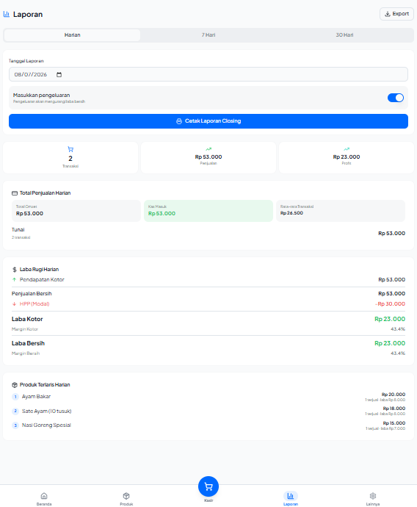Click the Tanggal Laporan date input field
This screenshot has height=507, width=417.
tap(208, 74)
